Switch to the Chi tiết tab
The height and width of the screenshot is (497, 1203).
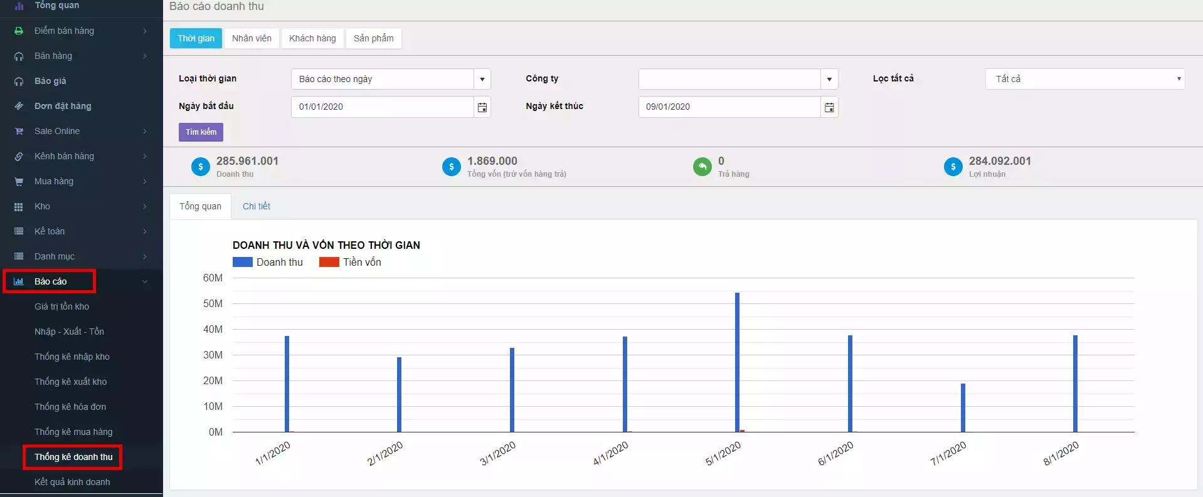tap(257, 206)
